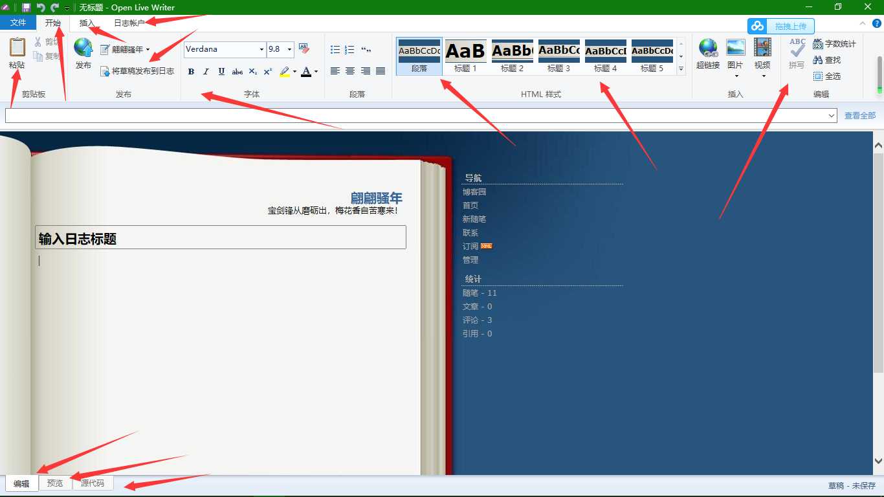The image size is (884, 497).
Task: Open the category combo box dropdown arrow
Action: (x=832, y=116)
